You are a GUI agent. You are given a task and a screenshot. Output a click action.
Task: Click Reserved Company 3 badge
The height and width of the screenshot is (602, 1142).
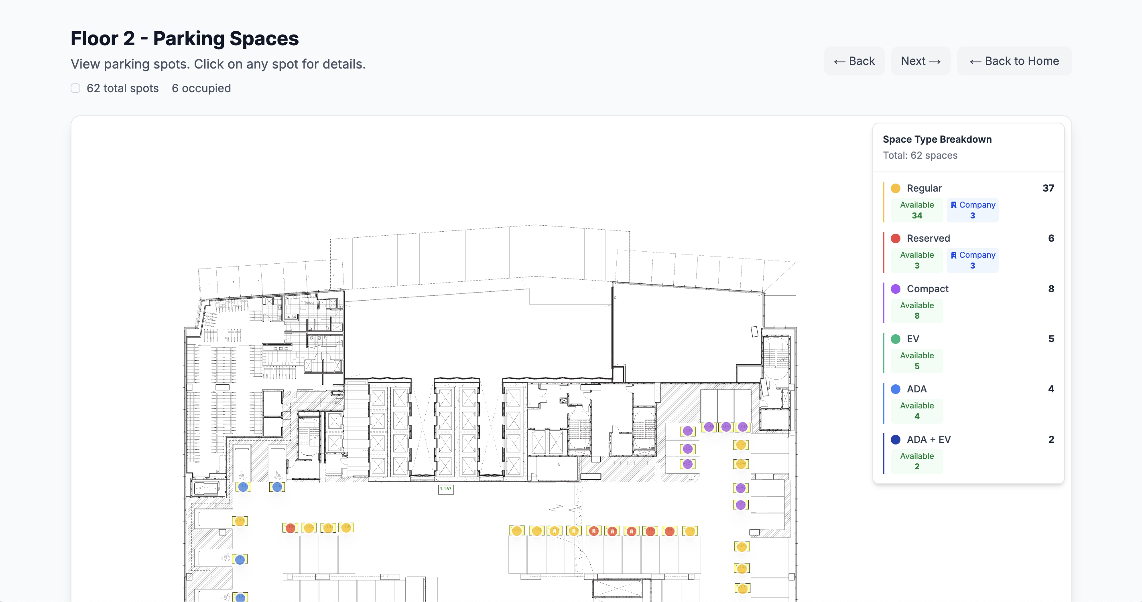click(x=972, y=260)
